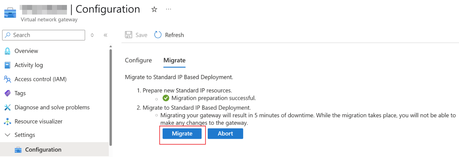Click the Resource visualizer icon
459x157 pixels.
[x=7, y=121]
